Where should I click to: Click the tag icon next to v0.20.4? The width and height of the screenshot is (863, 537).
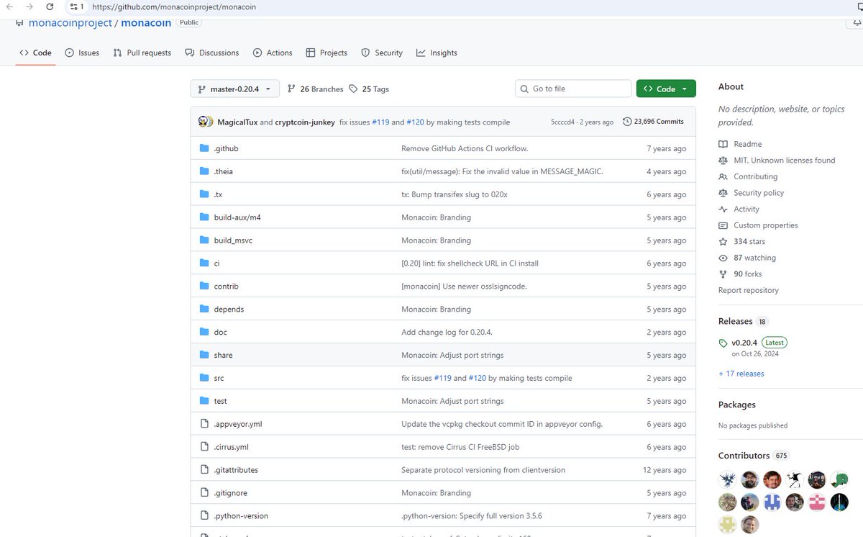pyautogui.click(x=723, y=343)
